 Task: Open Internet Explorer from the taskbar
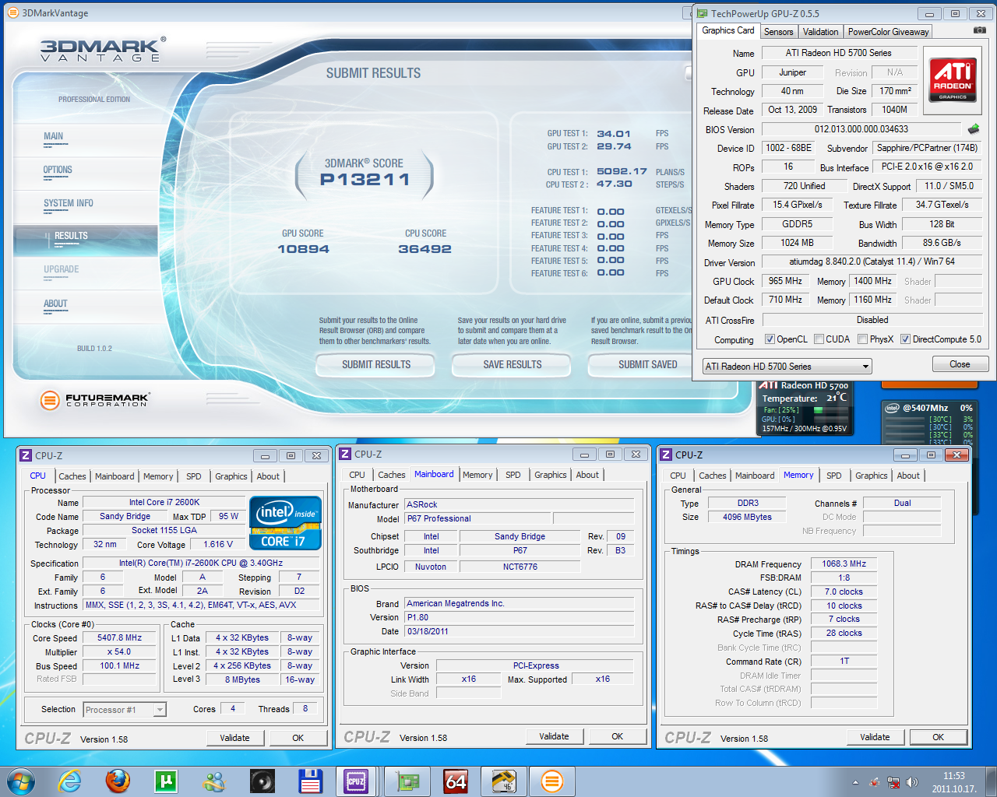[x=70, y=781]
